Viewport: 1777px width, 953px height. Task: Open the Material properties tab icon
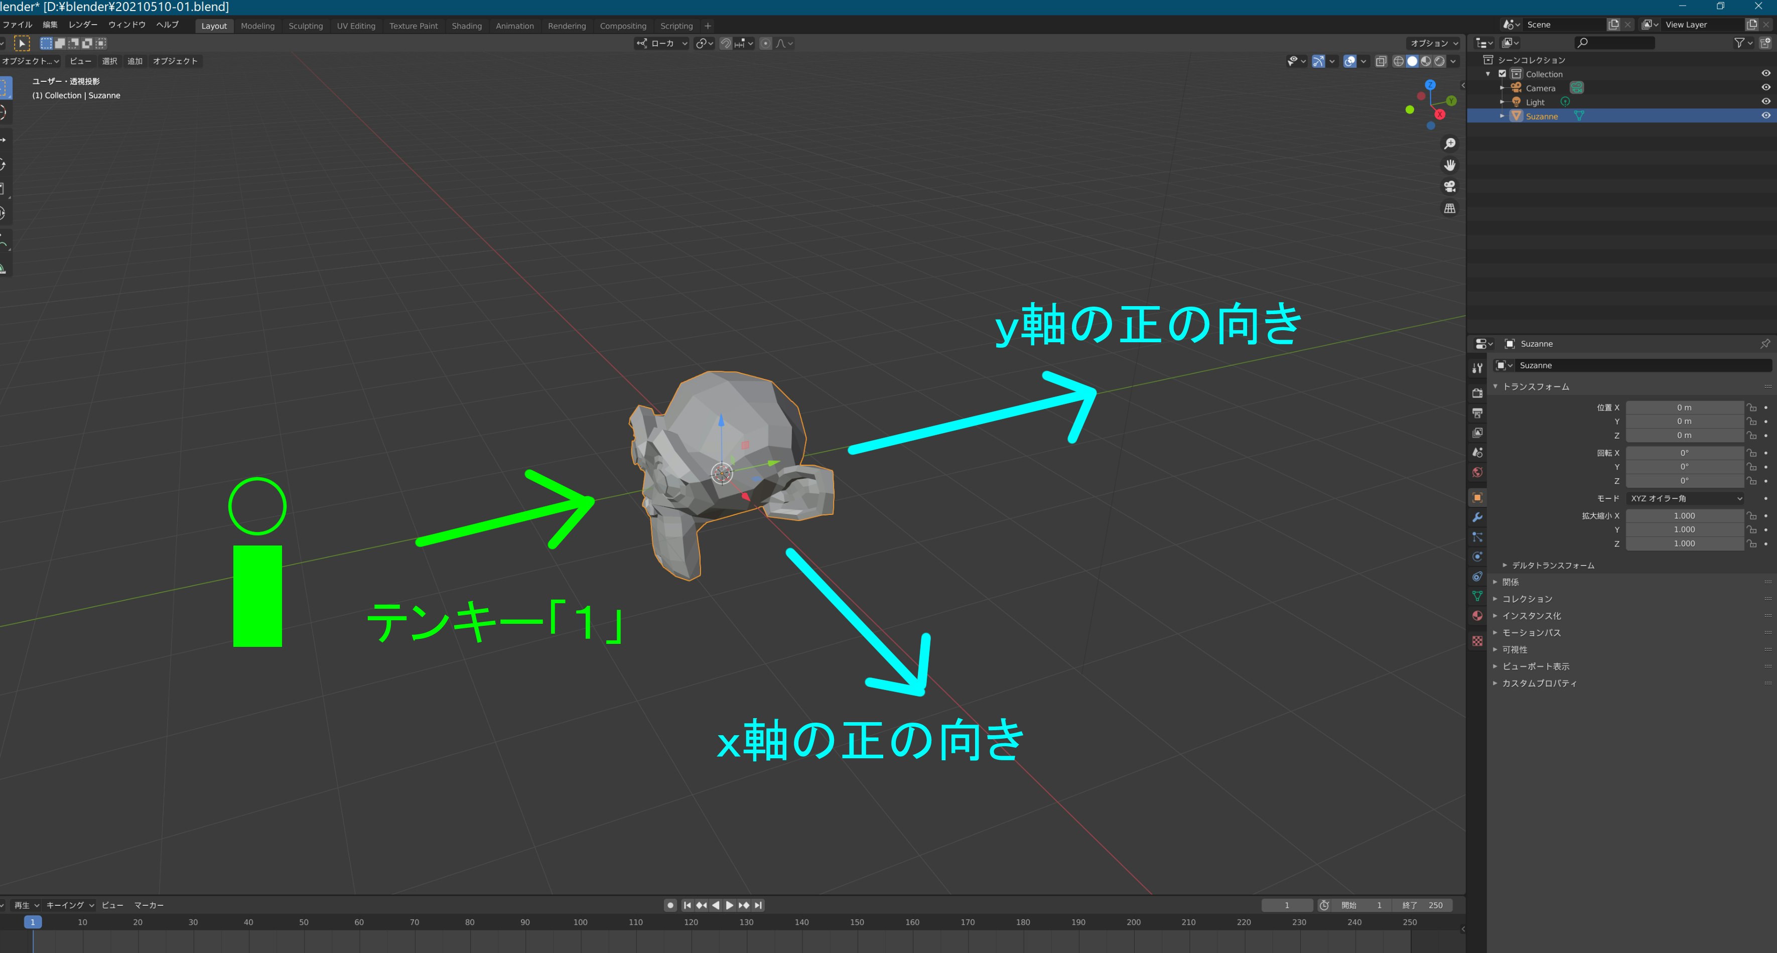[x=1477, y=616]
